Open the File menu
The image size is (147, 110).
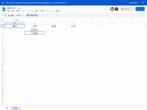pos(8,11)
